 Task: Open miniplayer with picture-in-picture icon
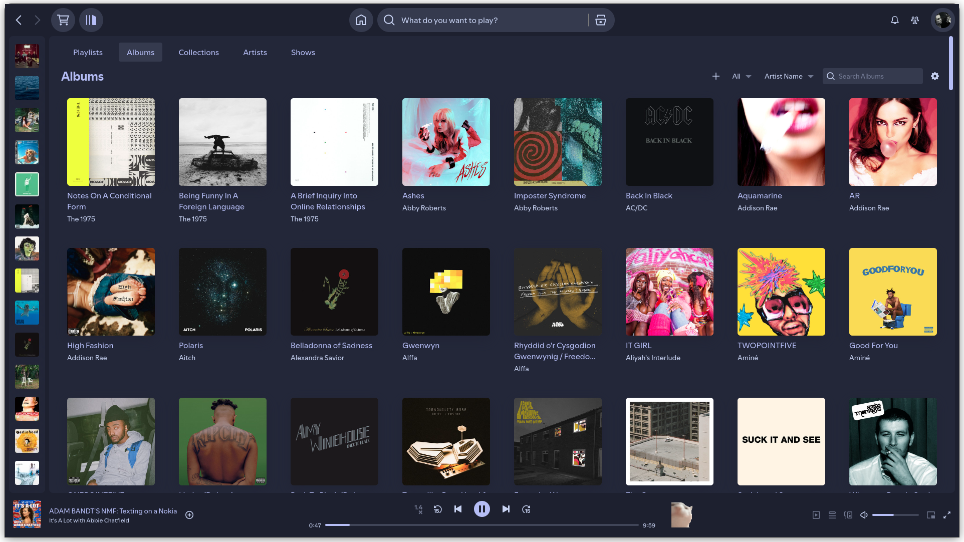point(931,514)
